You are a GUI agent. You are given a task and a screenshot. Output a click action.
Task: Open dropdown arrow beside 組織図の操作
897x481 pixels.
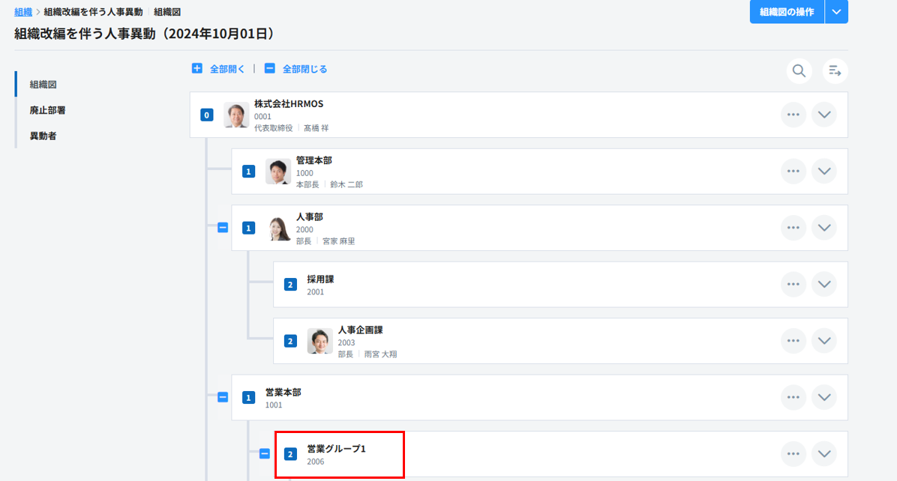pos(836,12)
